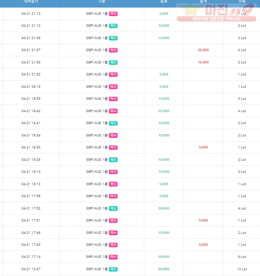Click the 매수 badge on 04-21 17:14 row
260x276 pixels.
click(113, 257)
